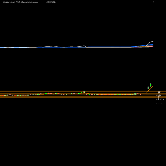Click the SASTEEL ticker symbol label
166x166 pixels.
[x=51, y=2]
